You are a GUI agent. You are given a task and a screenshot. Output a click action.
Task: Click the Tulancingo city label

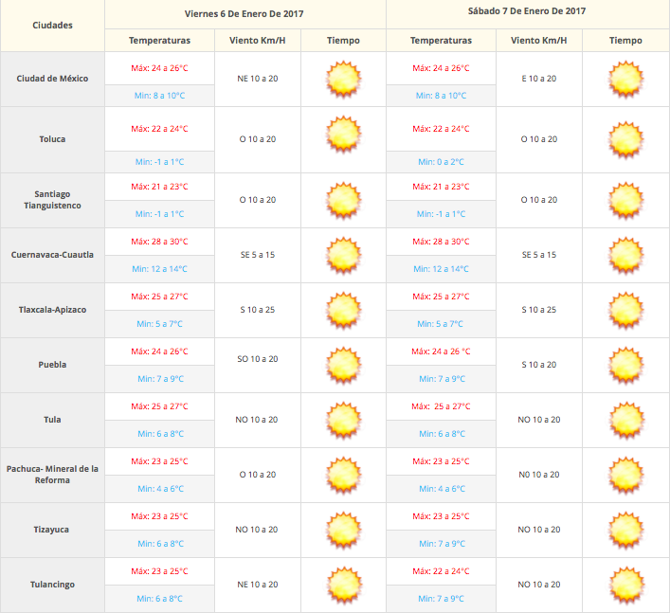pyautogui.click(x=52, y=585)
